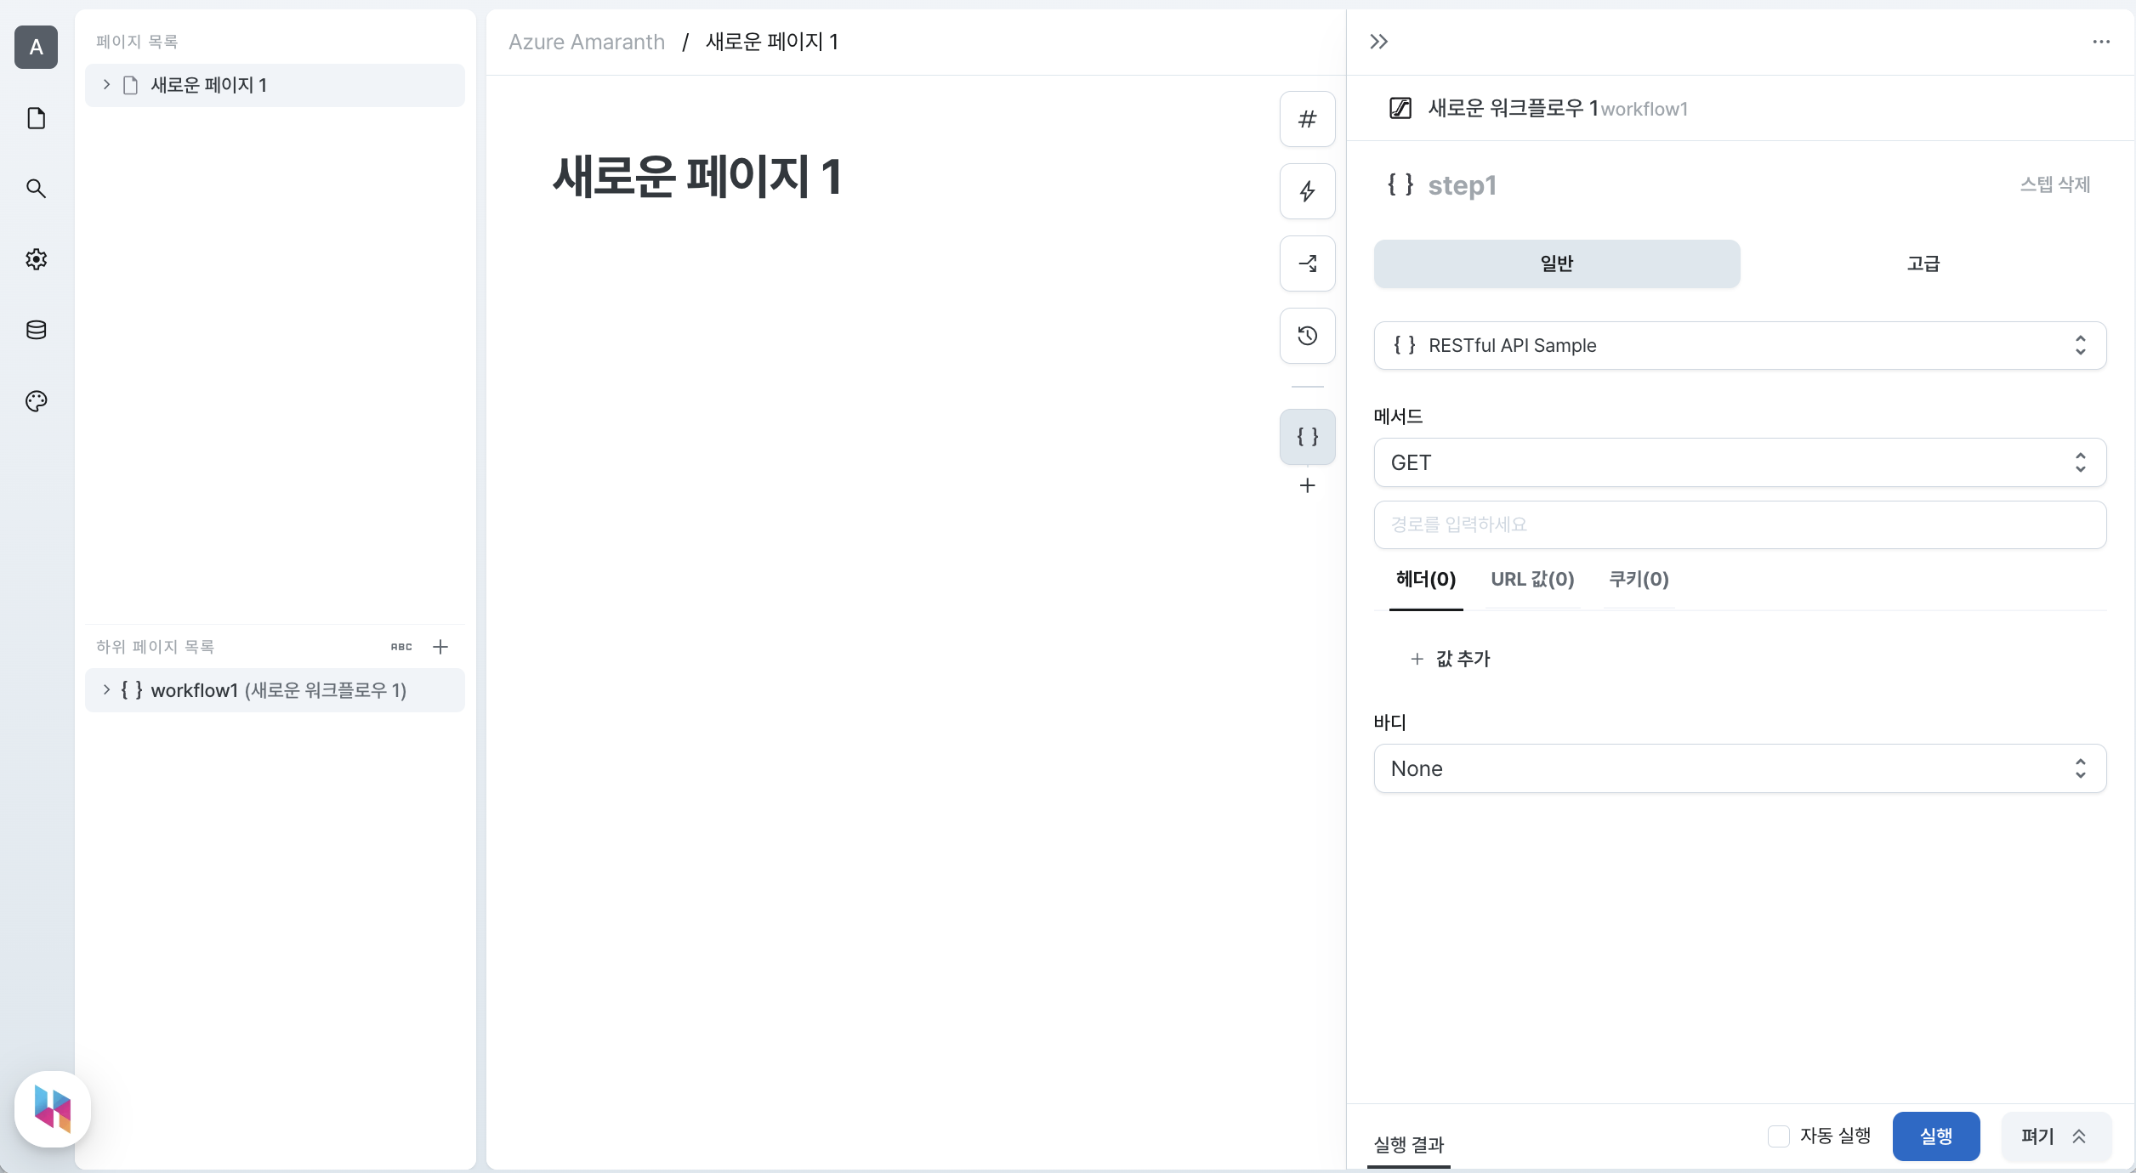Open the pages icon in the sidebar
The width and height of the screenshot is (2136, 1173).
(x=36, y=118)
